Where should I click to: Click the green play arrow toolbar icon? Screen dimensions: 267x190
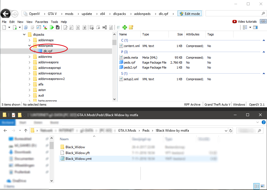pos(51,27)
